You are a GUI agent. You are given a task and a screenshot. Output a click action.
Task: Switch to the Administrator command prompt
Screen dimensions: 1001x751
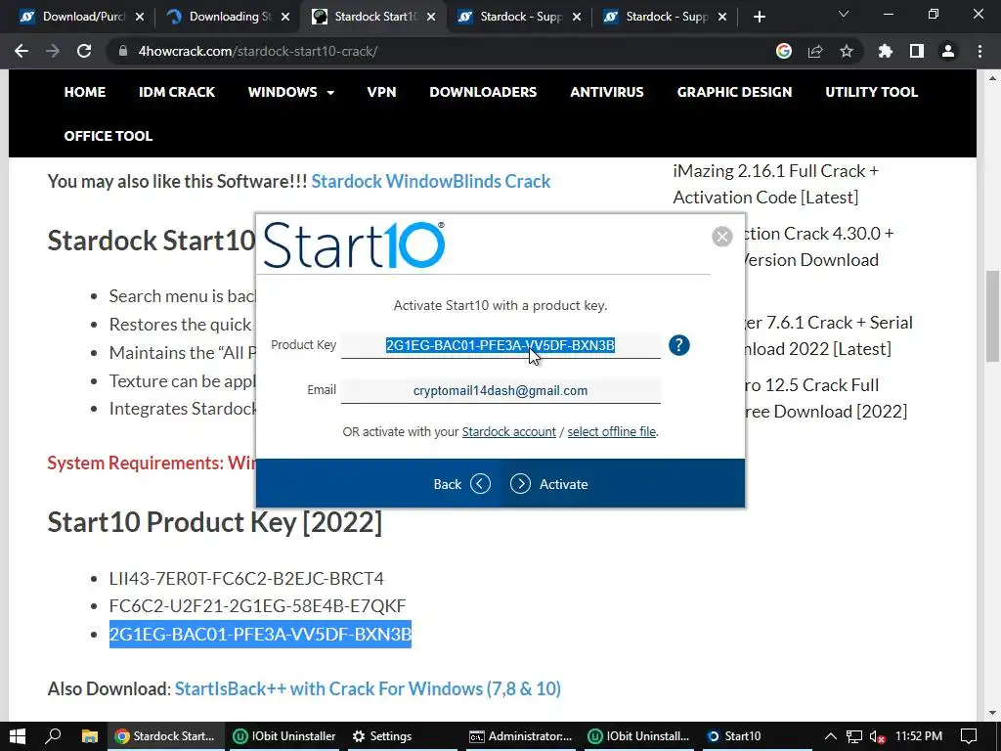[x=521, y=736]
